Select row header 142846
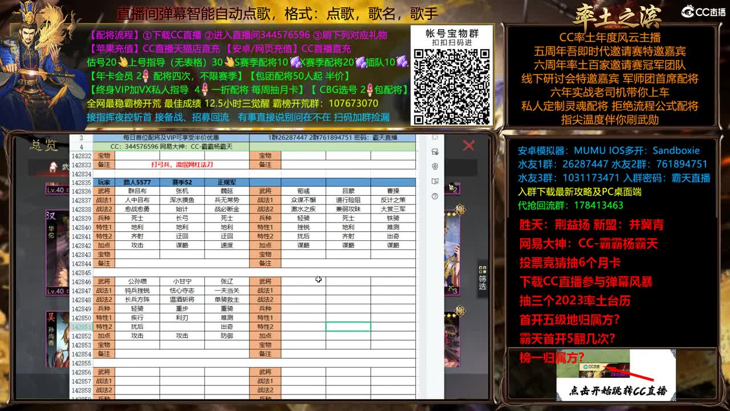The image size is (730, 411). click(81, 281)
